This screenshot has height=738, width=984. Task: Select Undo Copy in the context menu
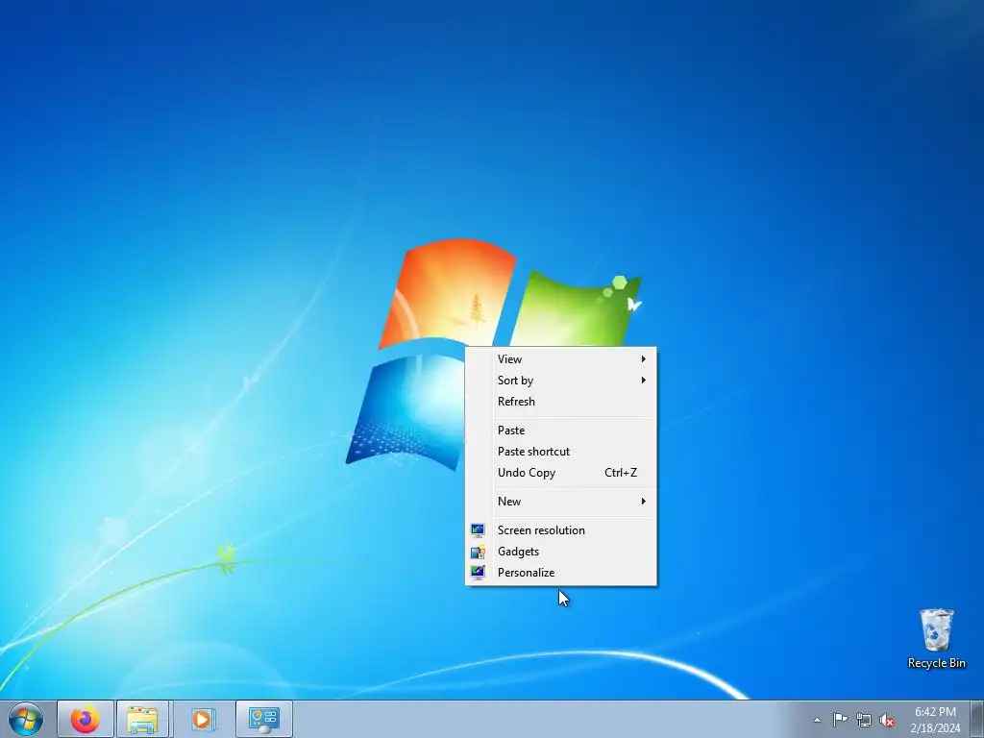[561, 473]
